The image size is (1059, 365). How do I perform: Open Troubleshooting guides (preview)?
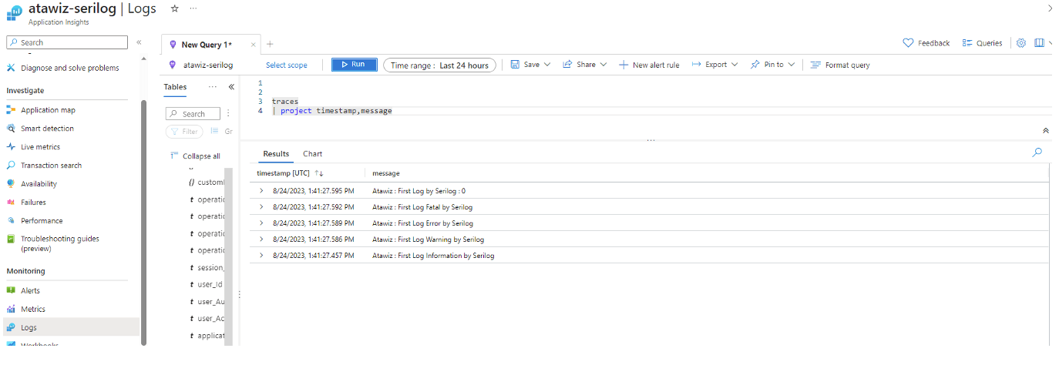(x=59, y=243)
